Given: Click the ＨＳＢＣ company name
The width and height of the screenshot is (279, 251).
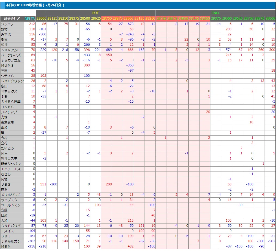Looking at the screenshot, I should click(x=7, y=107).
